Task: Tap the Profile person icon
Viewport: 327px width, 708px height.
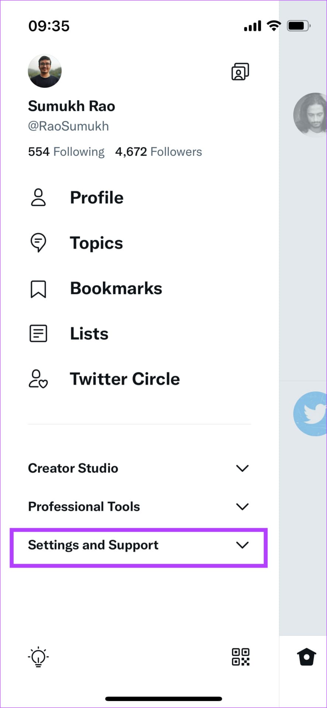Action: click(38, 197)
